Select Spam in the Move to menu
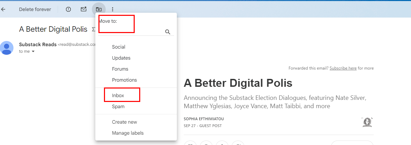Viewport: 411px width, 145px height. click(118, 106)
